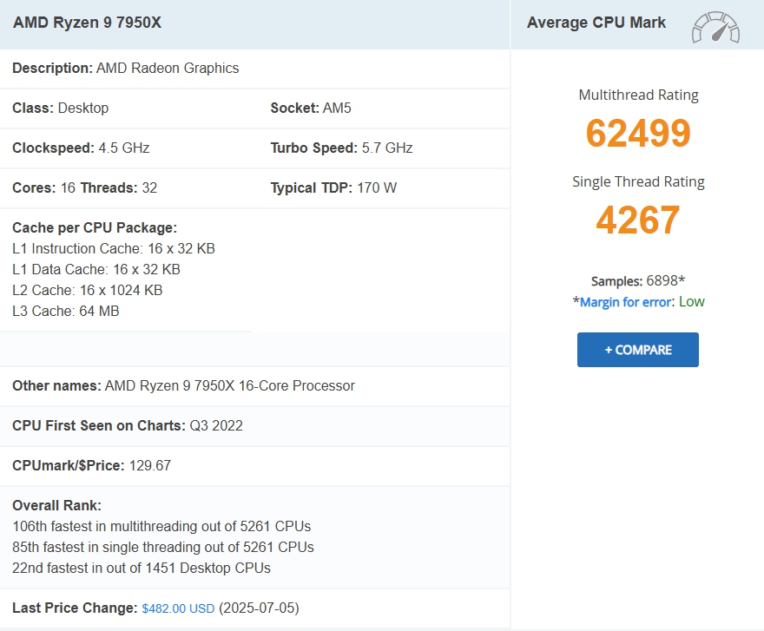
Task: Click the Typical TDP: 170 W entry
Action: click(333, 188)
